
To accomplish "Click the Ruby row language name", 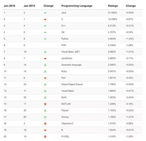I will [x=64, y=71].
